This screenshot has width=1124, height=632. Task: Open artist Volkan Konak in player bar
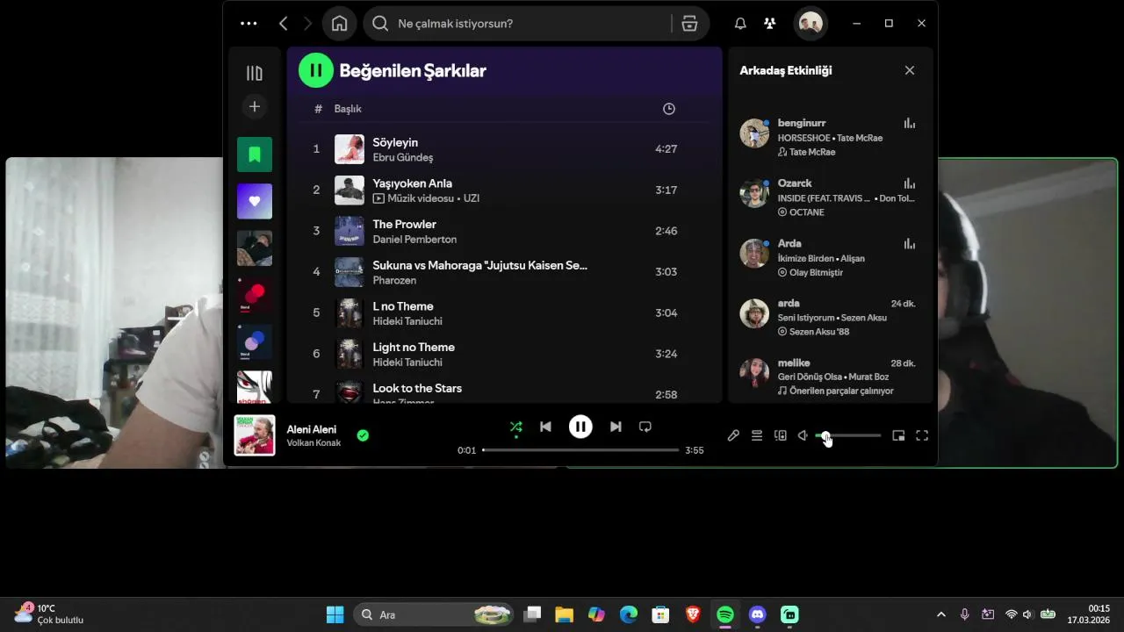tap(313, 443)
